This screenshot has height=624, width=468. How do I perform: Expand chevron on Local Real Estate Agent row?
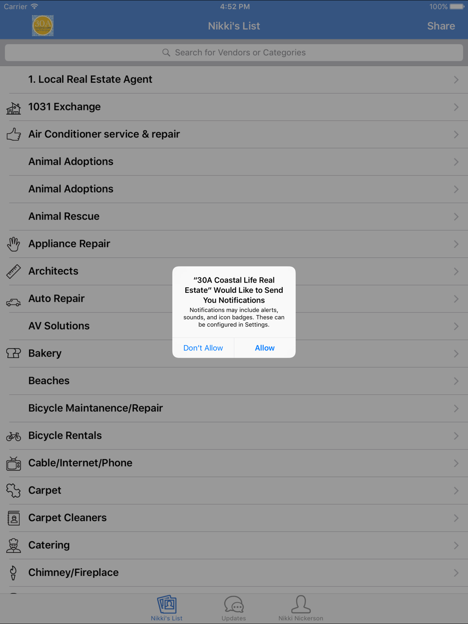456,80
